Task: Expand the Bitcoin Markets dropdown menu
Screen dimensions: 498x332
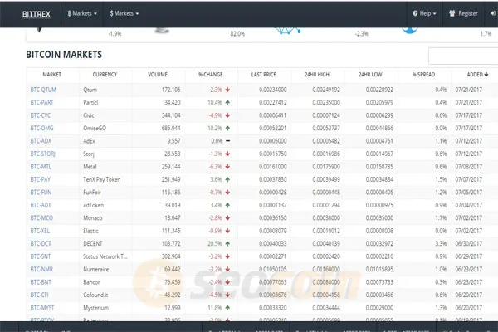Action: [x=82, y=13]
